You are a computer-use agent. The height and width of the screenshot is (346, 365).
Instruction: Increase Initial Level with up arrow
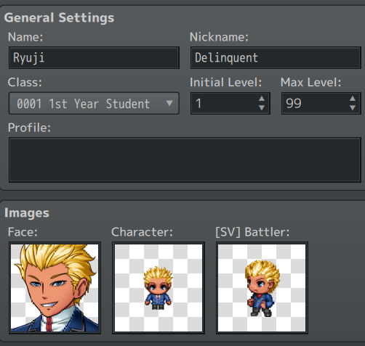pos(262,99)
